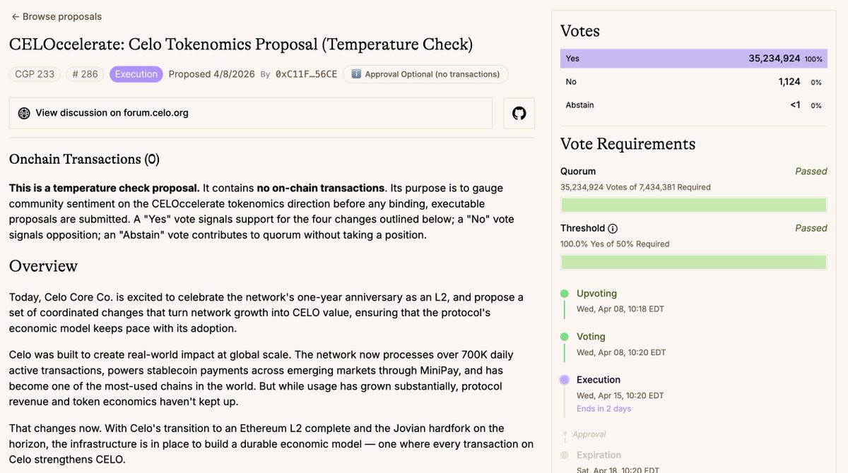
Task: Click the Upvoting timeline dot
Action: (x=564, y=294)
